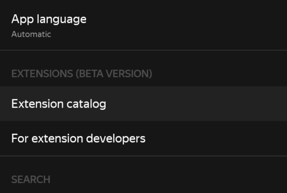Click the Extensions (Beta Version) section header
Viewport: 287px width, 193px height.
coord(81,74)
